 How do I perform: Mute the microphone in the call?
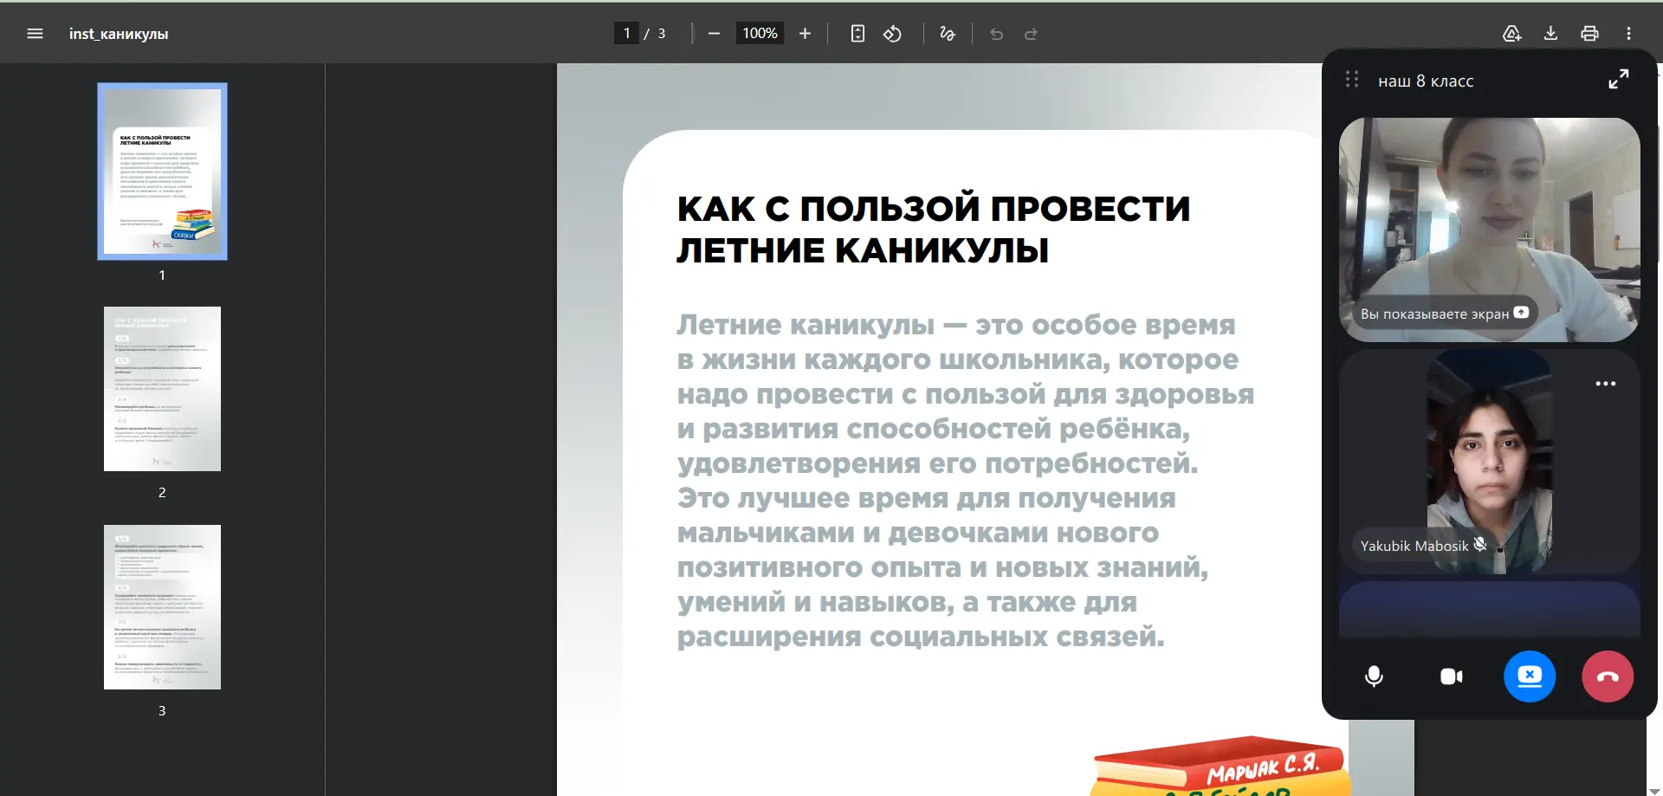(x=1374, y=676)
